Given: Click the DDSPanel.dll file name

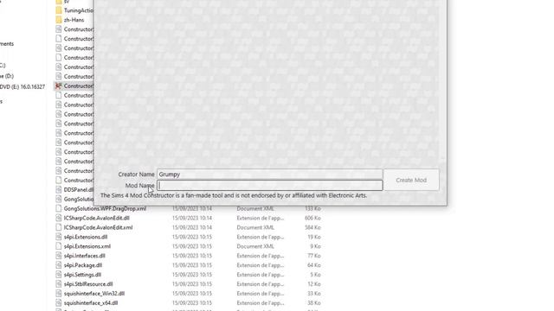Looking at the screenshot, I should (x=79, y=190).
